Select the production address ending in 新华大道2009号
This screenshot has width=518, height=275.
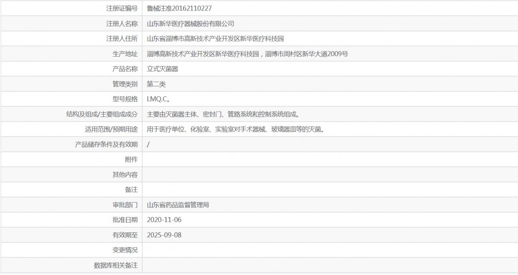(247, 54)
